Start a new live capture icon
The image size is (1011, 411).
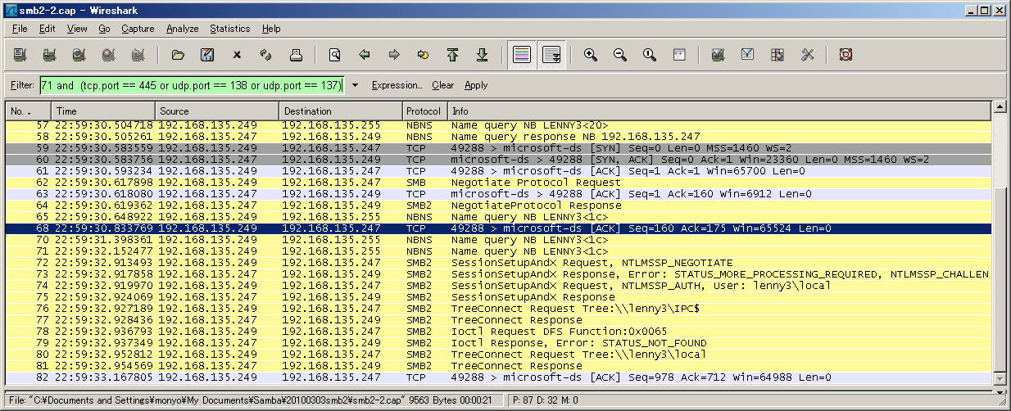point(79,55)
